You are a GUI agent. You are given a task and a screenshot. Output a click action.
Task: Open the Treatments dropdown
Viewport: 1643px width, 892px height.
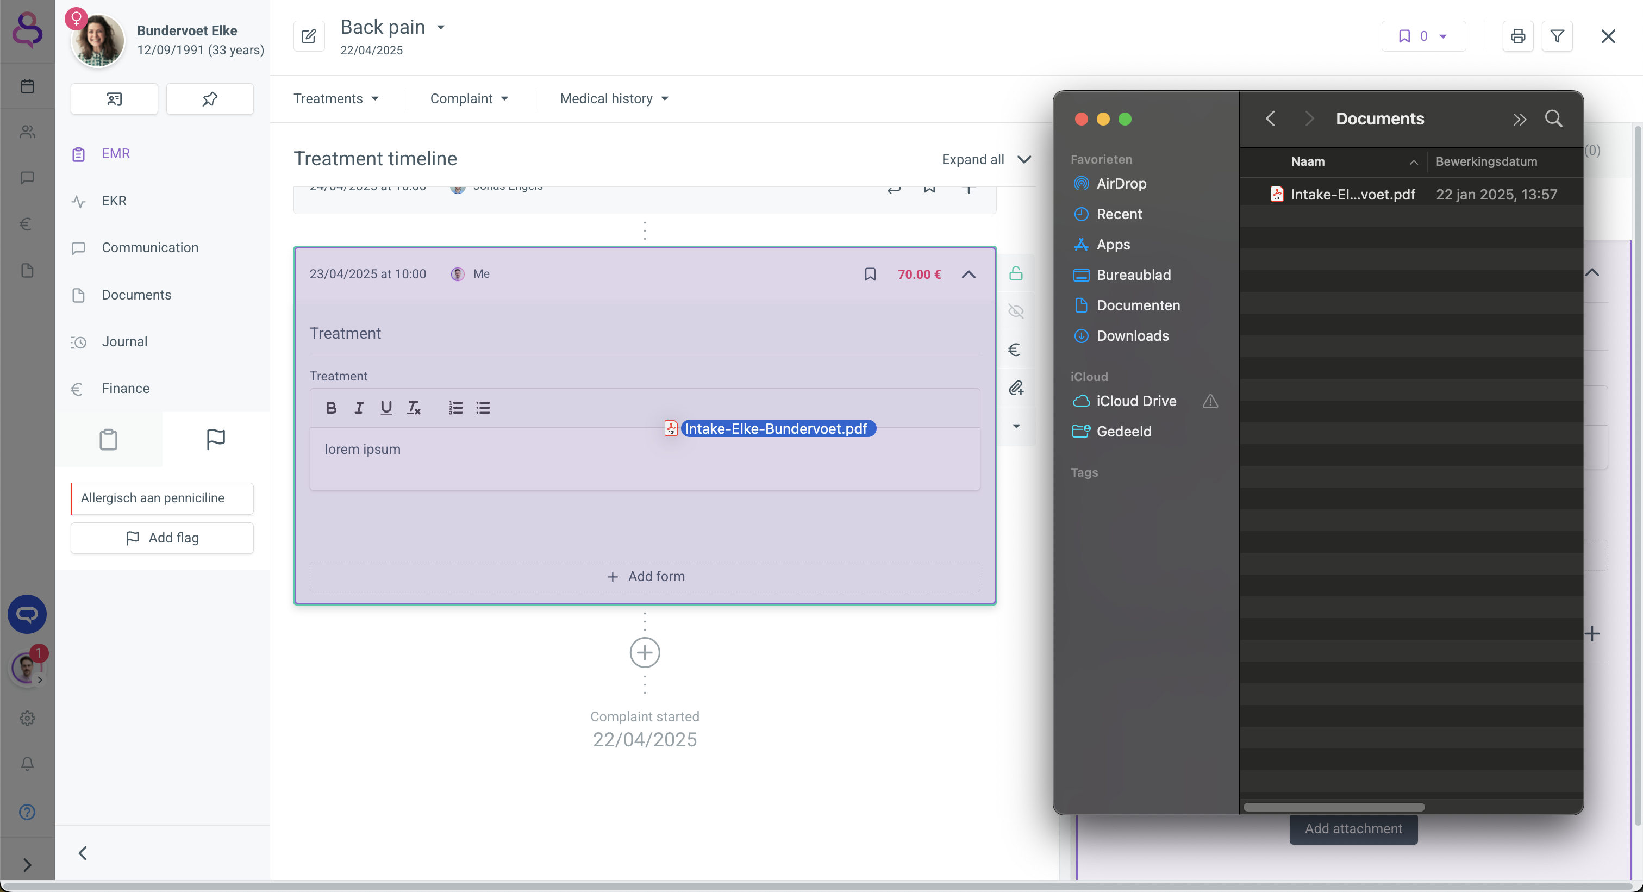336,99
